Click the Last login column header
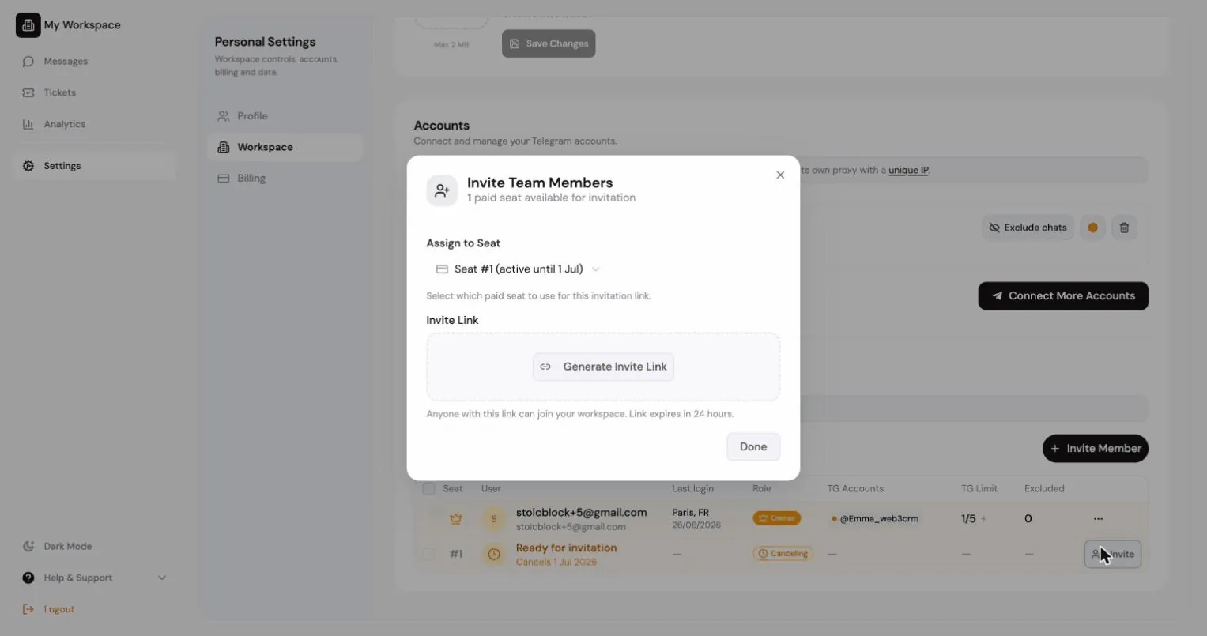 click(692, 488)
